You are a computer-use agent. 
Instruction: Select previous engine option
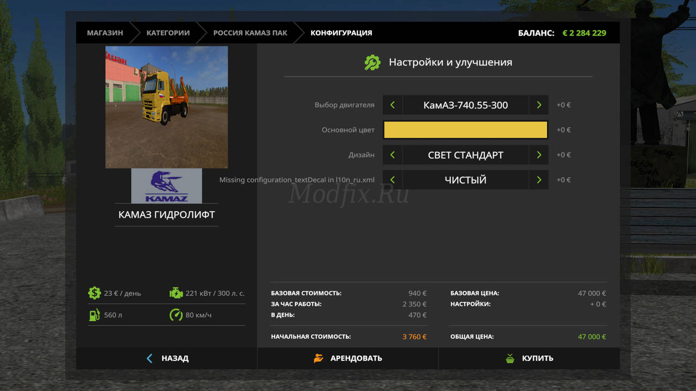point(392,105)
